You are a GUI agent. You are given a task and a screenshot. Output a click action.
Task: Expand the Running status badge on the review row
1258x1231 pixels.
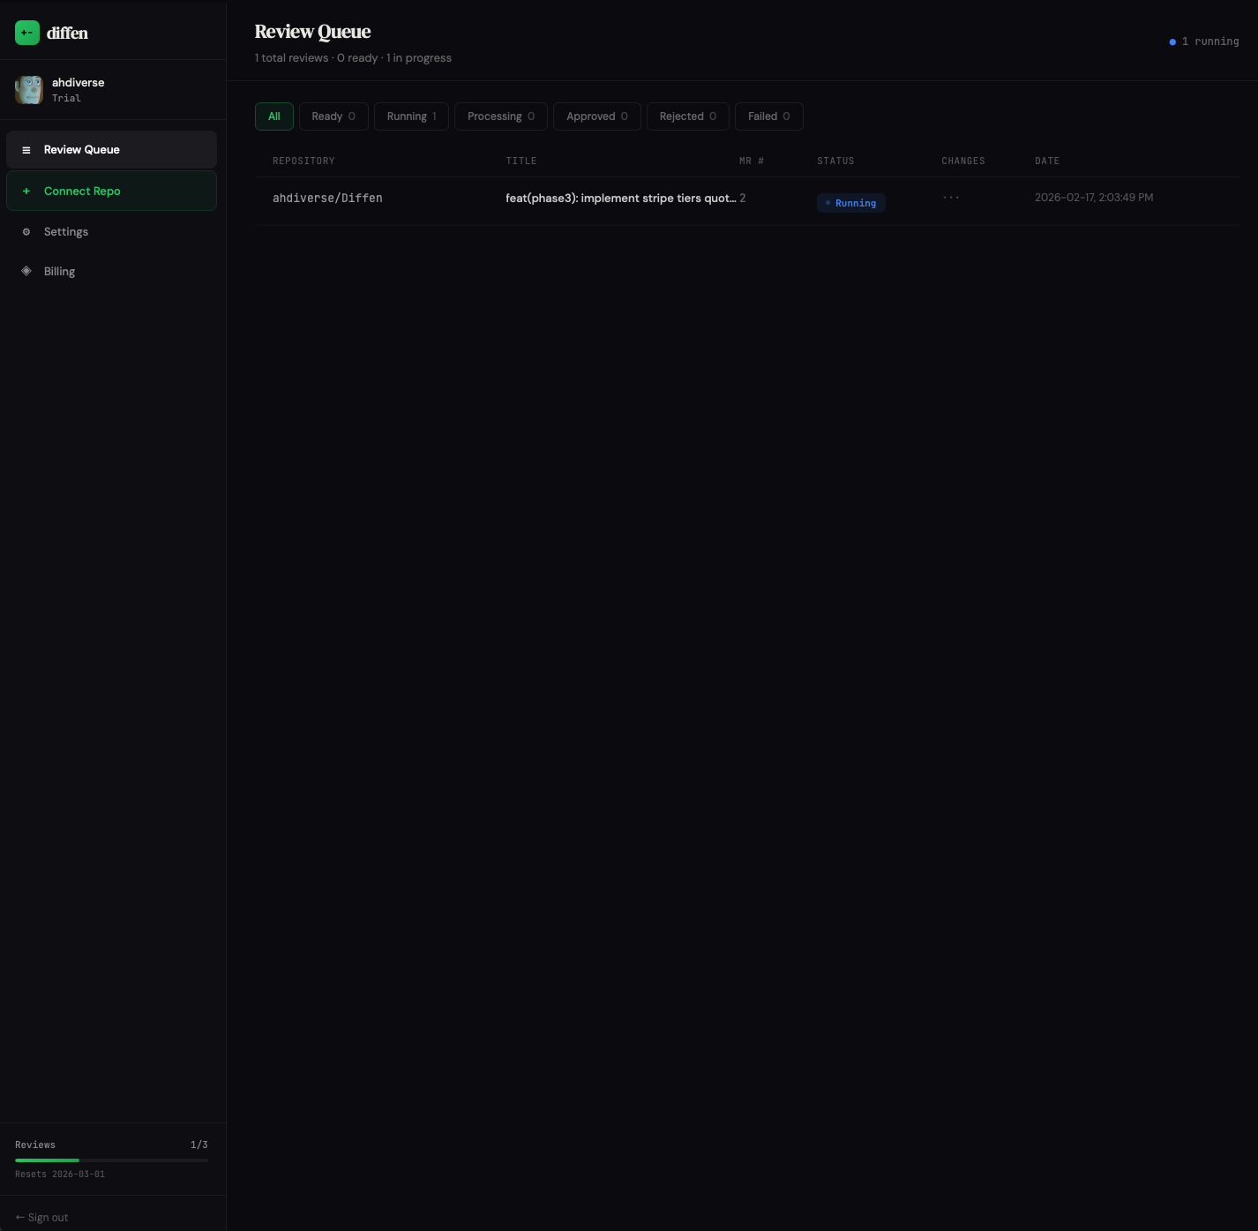850,202
